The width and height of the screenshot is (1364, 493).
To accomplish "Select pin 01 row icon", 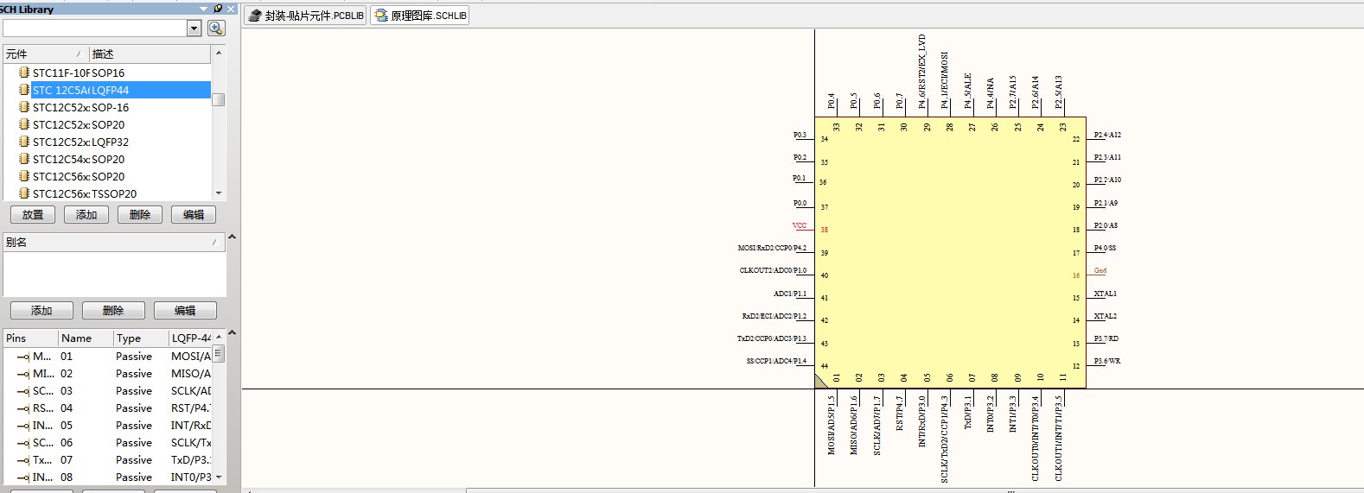I will [x=23, y=357].
